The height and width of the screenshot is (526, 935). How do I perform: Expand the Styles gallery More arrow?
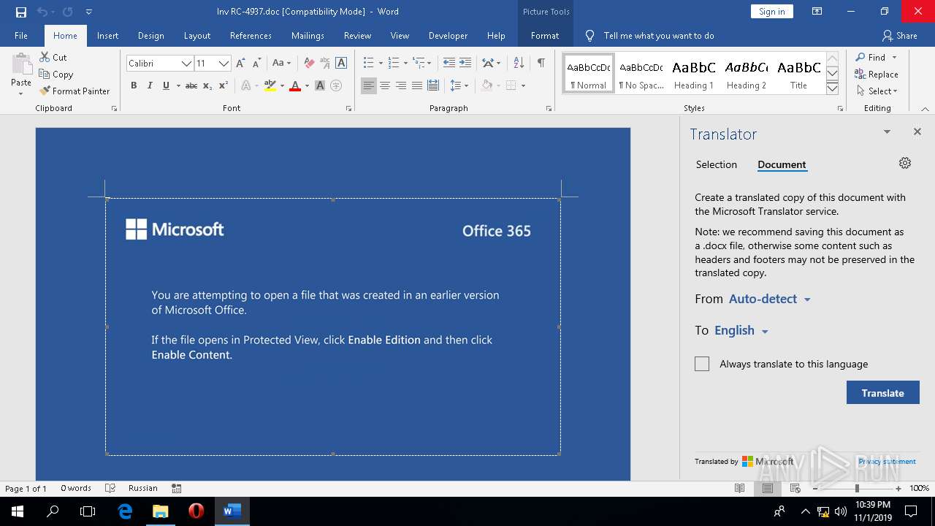tap(832, 88)
